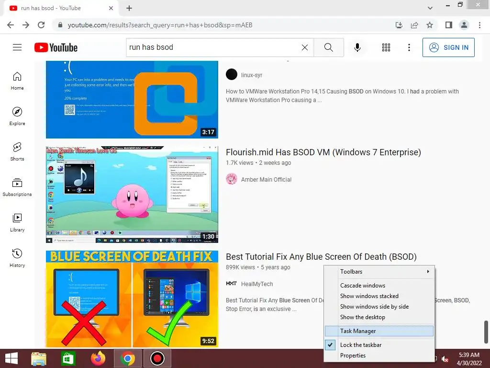This screenshot has height=368, width=490.
Task: Open the screen recorder taskbar icon
Action: (x=157, y=358)
